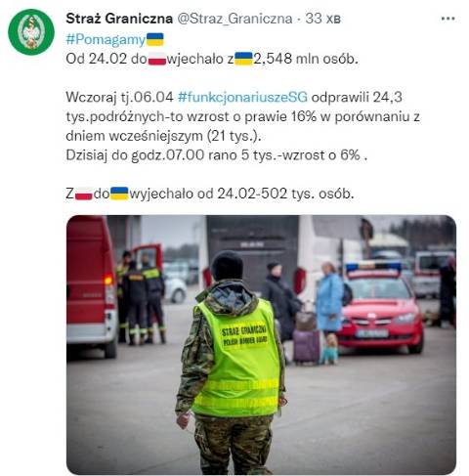Open the Straż Graniczna profile avatar
Viewport: 469px width, 476px height.
tap(31, 31)
